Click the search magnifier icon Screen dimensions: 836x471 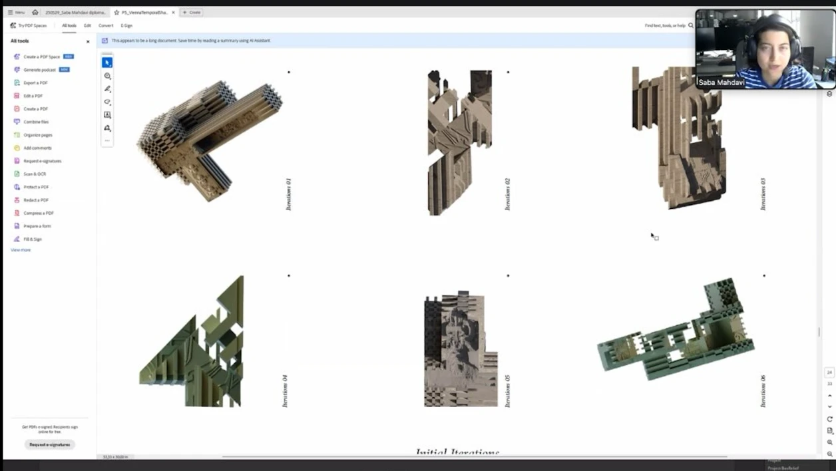[x=691, y=25]
